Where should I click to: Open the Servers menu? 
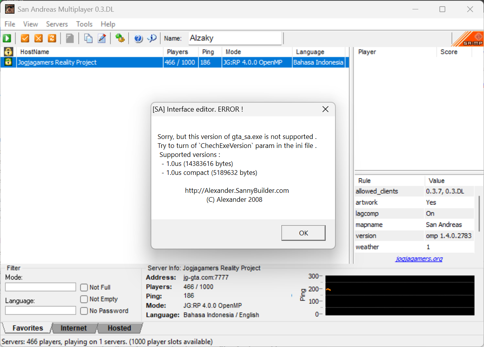[x=57, y=24]
